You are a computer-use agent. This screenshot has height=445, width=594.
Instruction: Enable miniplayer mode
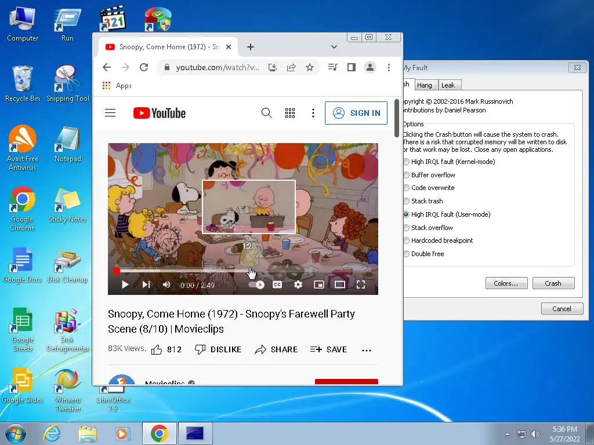319,284
